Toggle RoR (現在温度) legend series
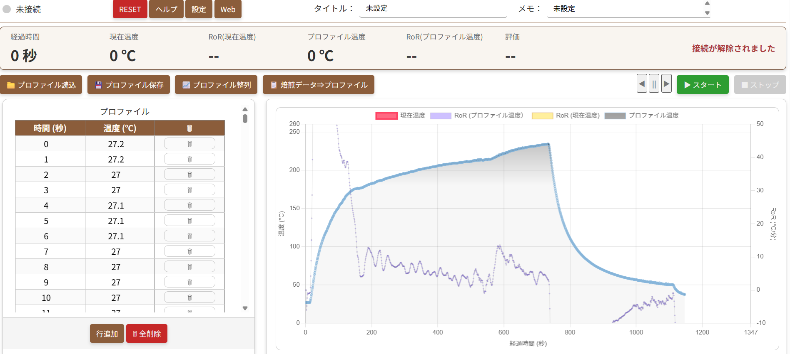This screenshot has height=354, width=790. coord(566,116)
